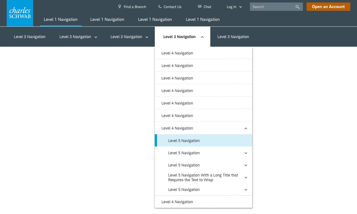
Task: Click the location pin icon beside Find a Branch
Action: point(120,6)
